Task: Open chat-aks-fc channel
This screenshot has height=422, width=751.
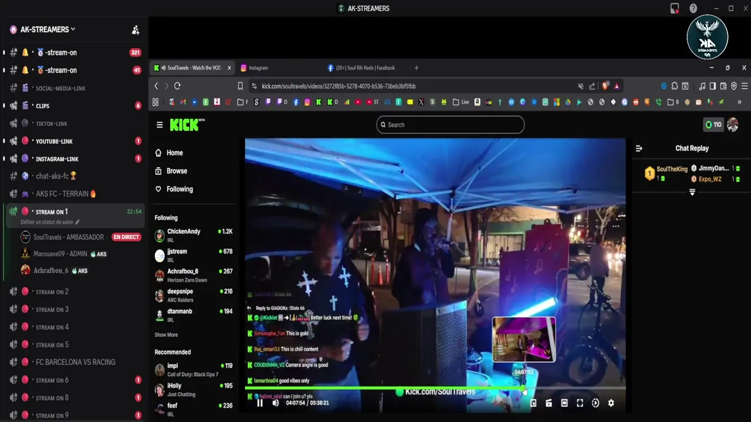Action: tap(74, 176)
